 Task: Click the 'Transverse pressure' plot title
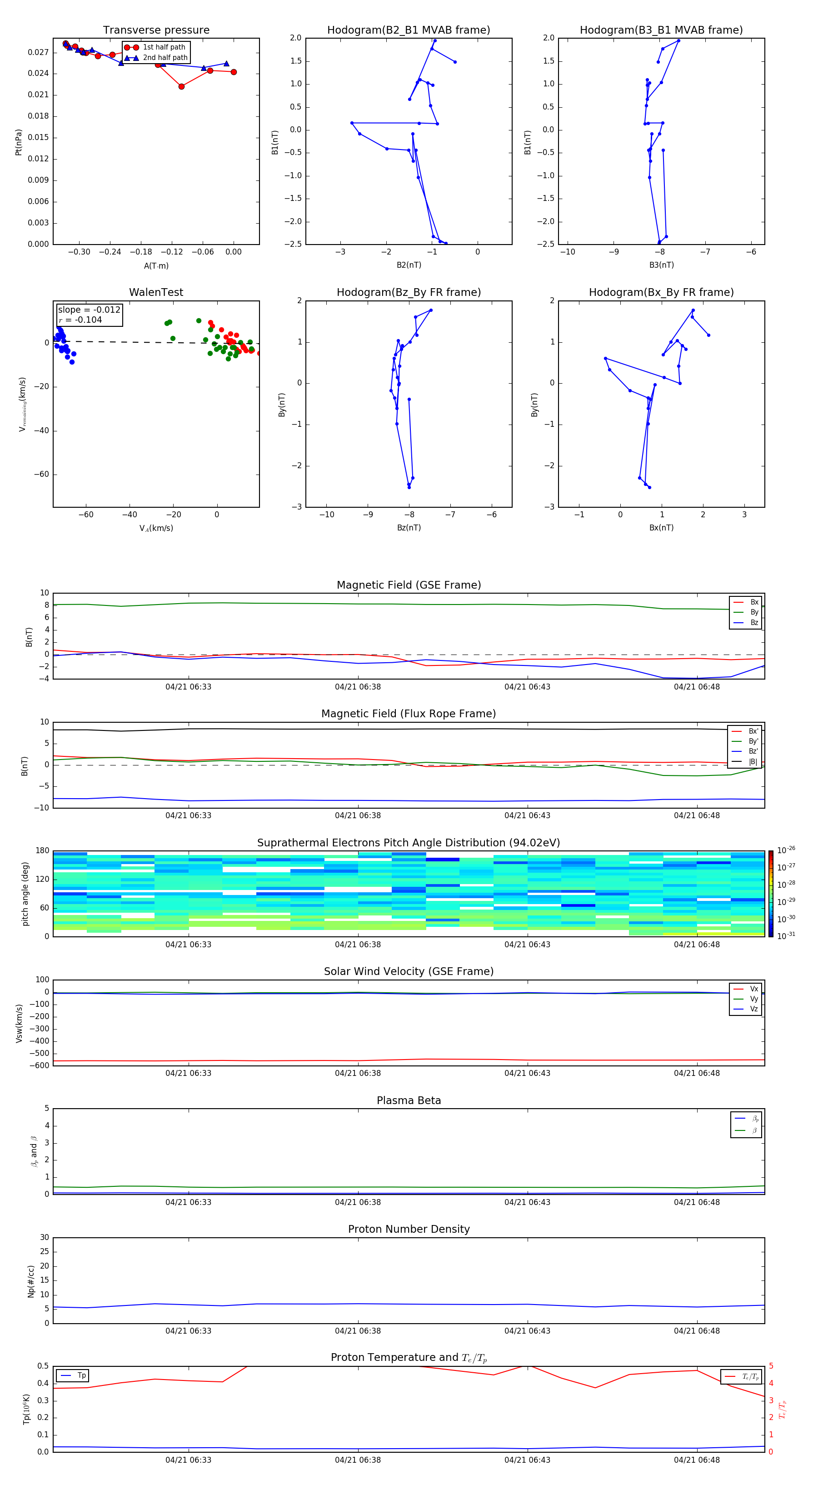point(156,30)
